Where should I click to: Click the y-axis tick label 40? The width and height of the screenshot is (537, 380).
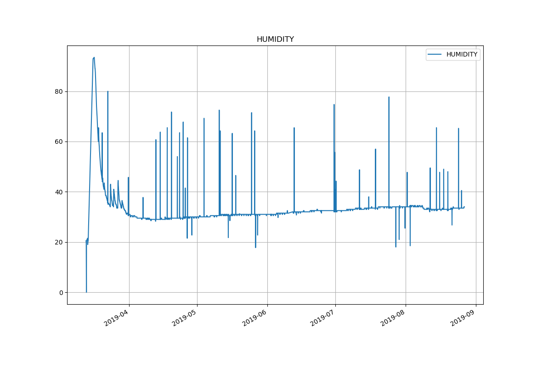tap(59, 192)
